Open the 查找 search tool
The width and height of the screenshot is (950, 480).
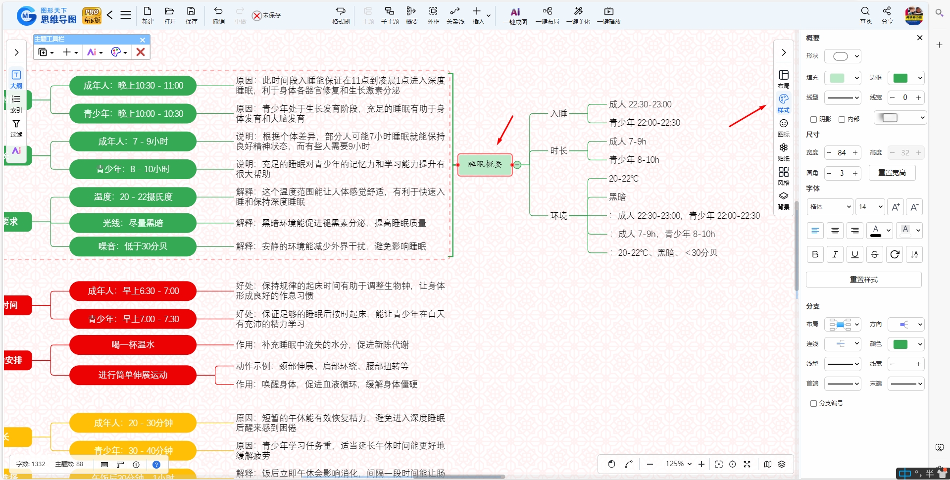coord(865,15)
